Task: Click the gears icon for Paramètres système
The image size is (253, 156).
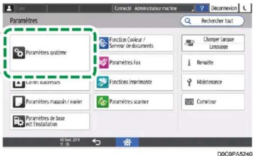Action: tap(19, 53)
